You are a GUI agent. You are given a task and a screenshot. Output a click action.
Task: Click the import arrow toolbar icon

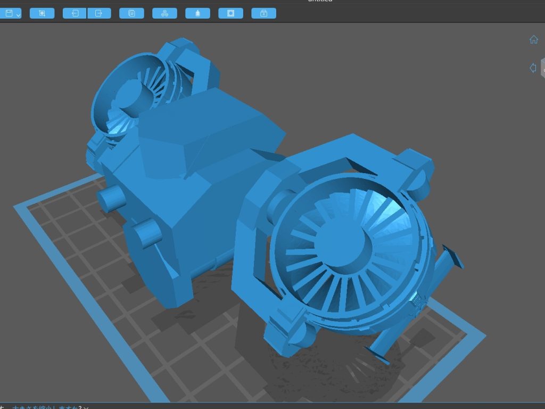point(75,13)
